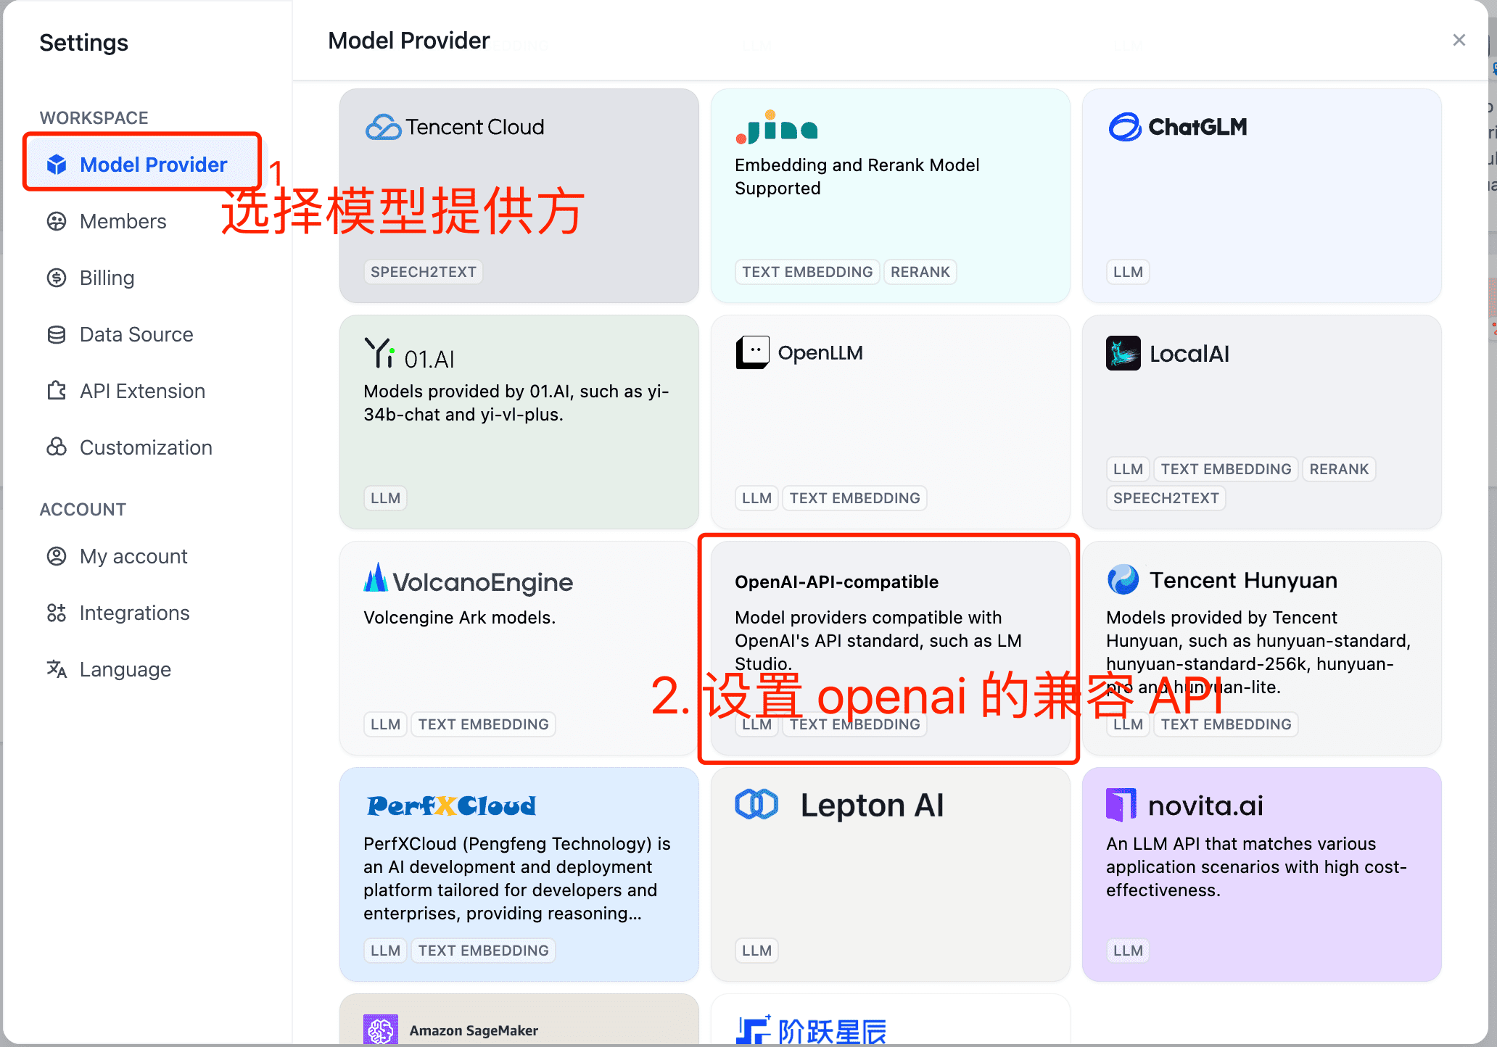
Task: Click the PerfXCloud description paragraph
Action: coord(517,879)
